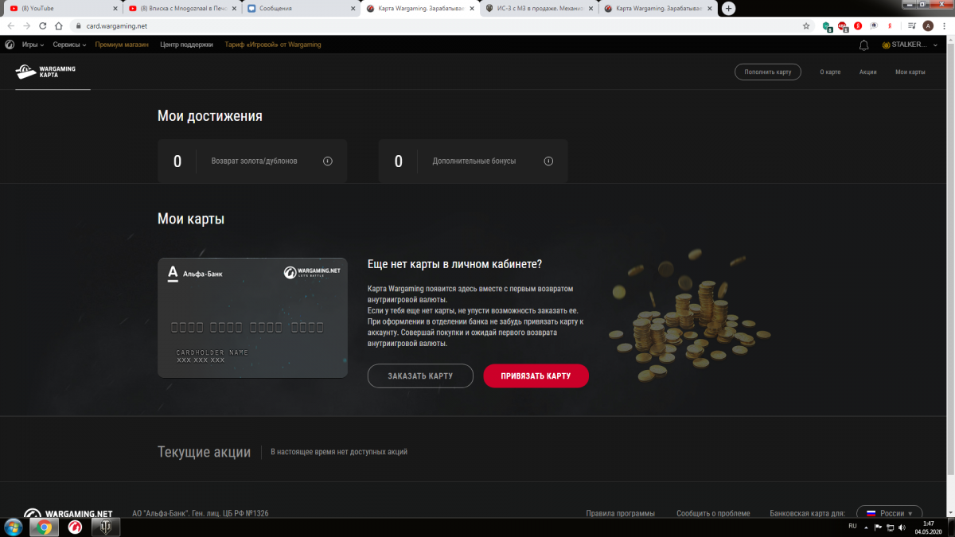Click the Alfa-Bank card image
The width and height of the screenshot is (955, 537).
[x=252, y=317]
